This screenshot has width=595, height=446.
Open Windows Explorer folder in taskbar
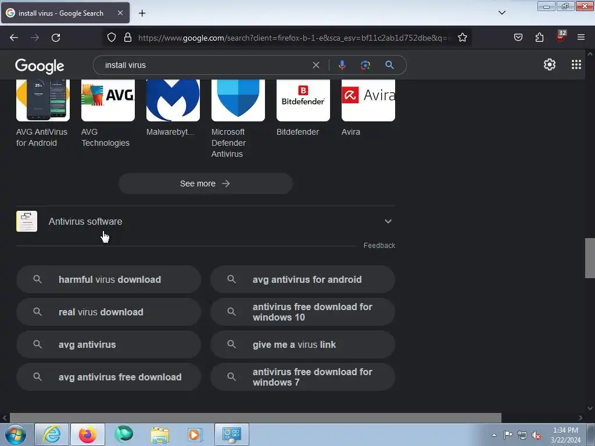point(160,434)
